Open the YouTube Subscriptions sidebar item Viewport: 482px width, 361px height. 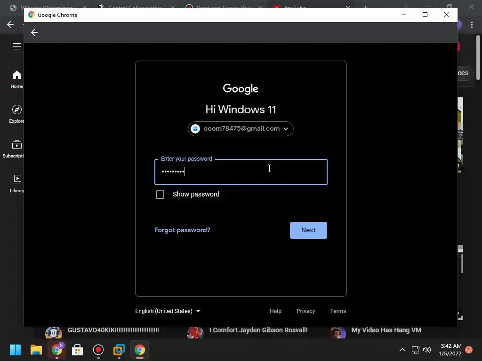click(x=14, y=149)
